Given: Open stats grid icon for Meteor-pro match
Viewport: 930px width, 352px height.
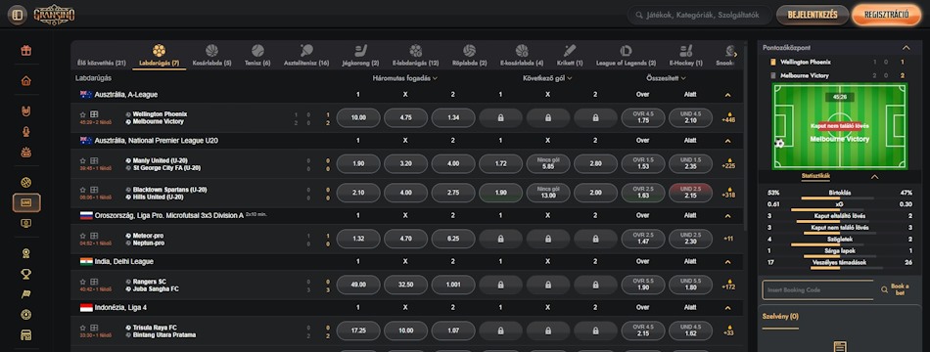Looking at the screenshot, I should [x=94, y=236].
